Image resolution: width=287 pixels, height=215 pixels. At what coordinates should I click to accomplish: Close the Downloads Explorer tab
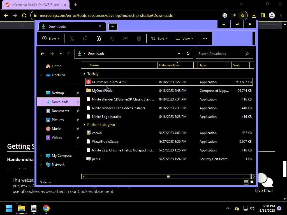[x=100, y=26]
